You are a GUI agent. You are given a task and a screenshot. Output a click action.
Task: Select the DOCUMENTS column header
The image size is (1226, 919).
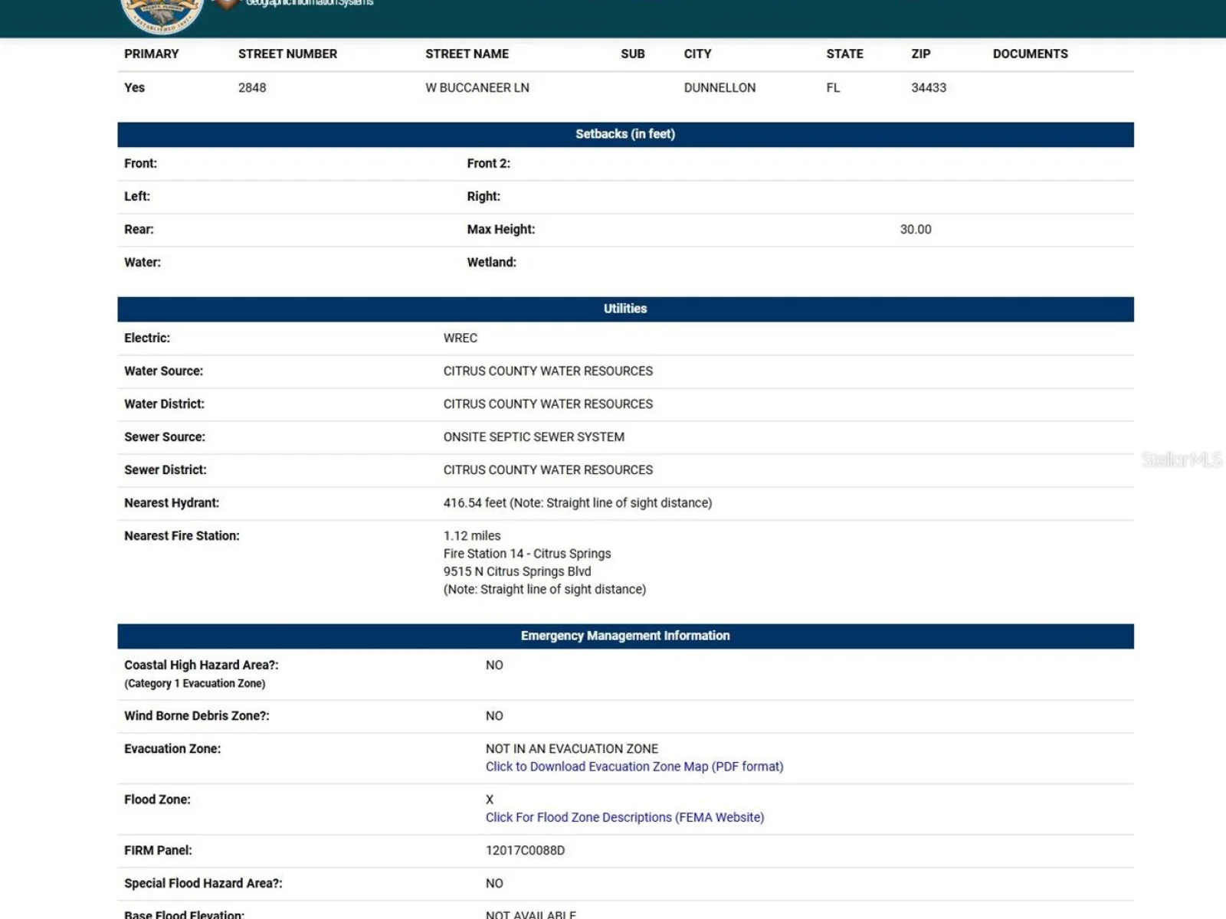(1030, 54)
